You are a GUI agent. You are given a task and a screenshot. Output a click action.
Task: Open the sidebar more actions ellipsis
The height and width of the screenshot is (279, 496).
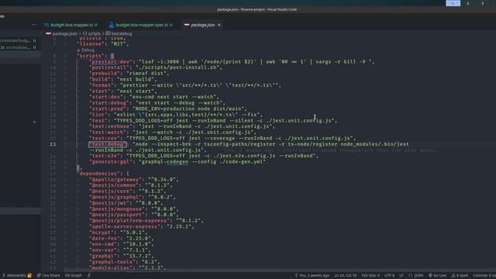pos(34,25)
